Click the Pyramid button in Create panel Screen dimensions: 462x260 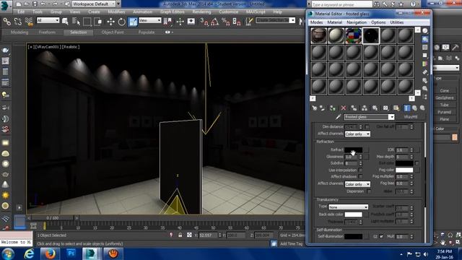[445, 112]
